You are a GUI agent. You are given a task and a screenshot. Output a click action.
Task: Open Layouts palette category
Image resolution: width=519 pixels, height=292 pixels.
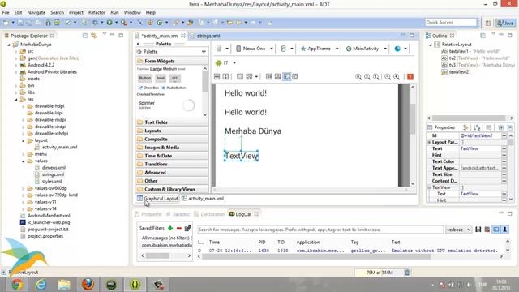tap(172, 131)
